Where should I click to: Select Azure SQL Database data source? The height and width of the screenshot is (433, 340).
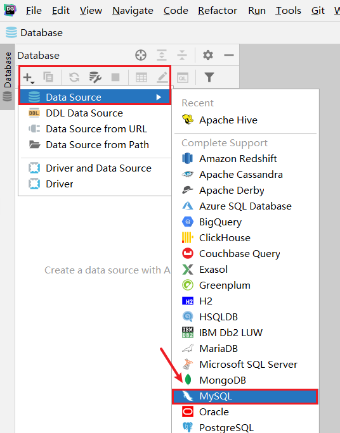point(245,206)
